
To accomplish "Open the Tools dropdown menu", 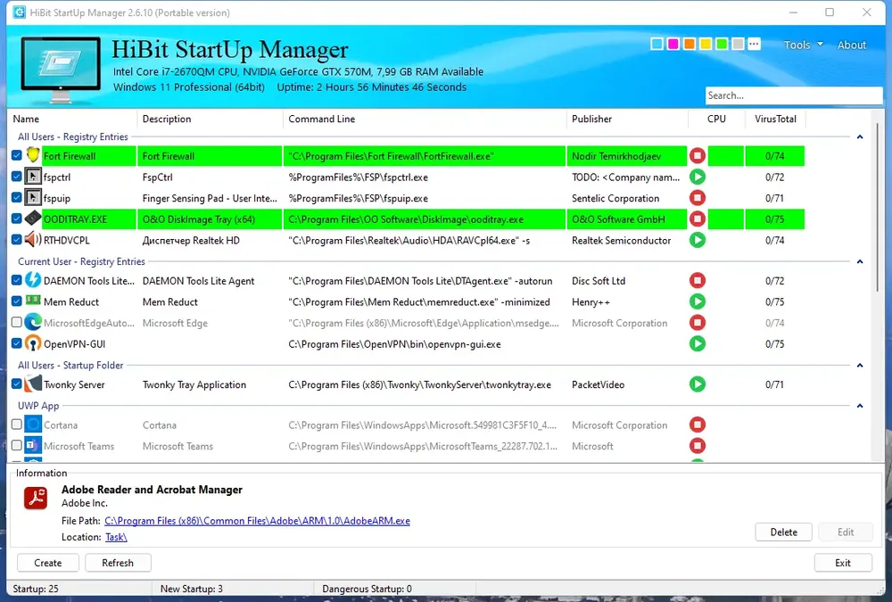I will [x=803, y=45].
